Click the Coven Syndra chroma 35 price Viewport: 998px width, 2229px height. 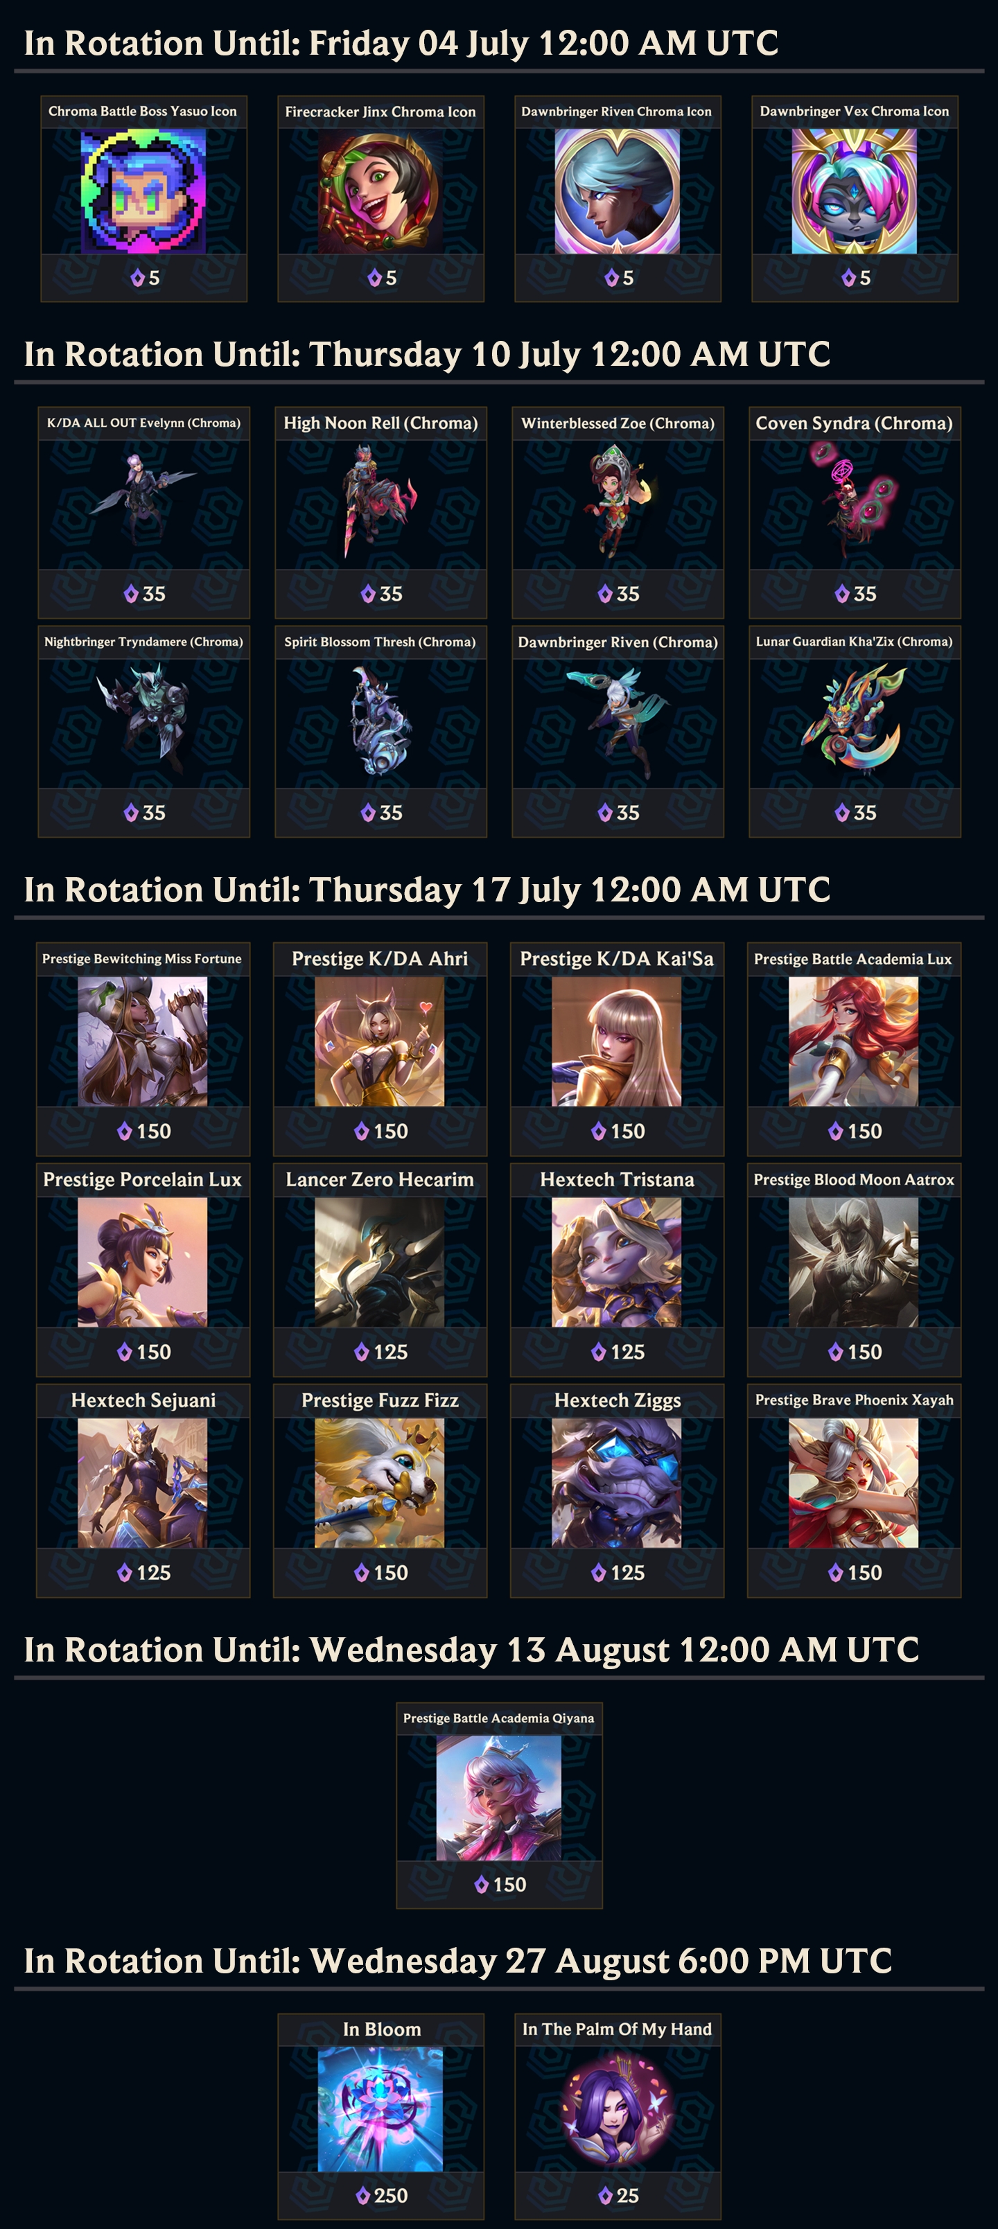point(855,594)
